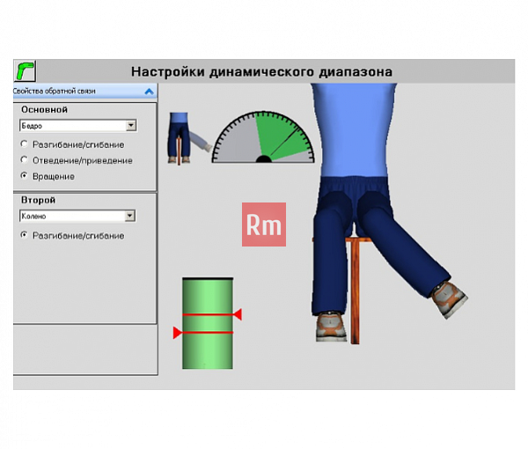Click the small leg rotation preview thumbnail
The width and height of the screenshot is (528, 449).
pos(189,138)
